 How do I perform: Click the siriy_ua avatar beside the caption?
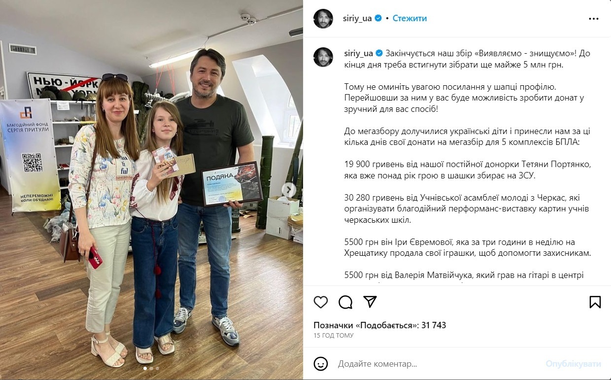(323, 57)
